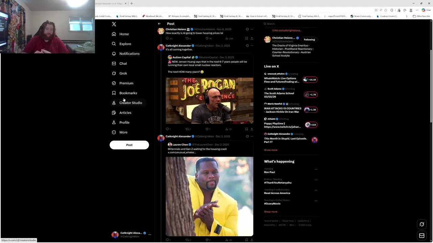Open more options for Ron Paul trend

[x=316, y=169]
